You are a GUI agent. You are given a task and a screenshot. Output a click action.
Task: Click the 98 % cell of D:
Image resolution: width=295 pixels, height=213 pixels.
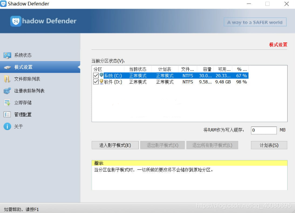(241, 82)
